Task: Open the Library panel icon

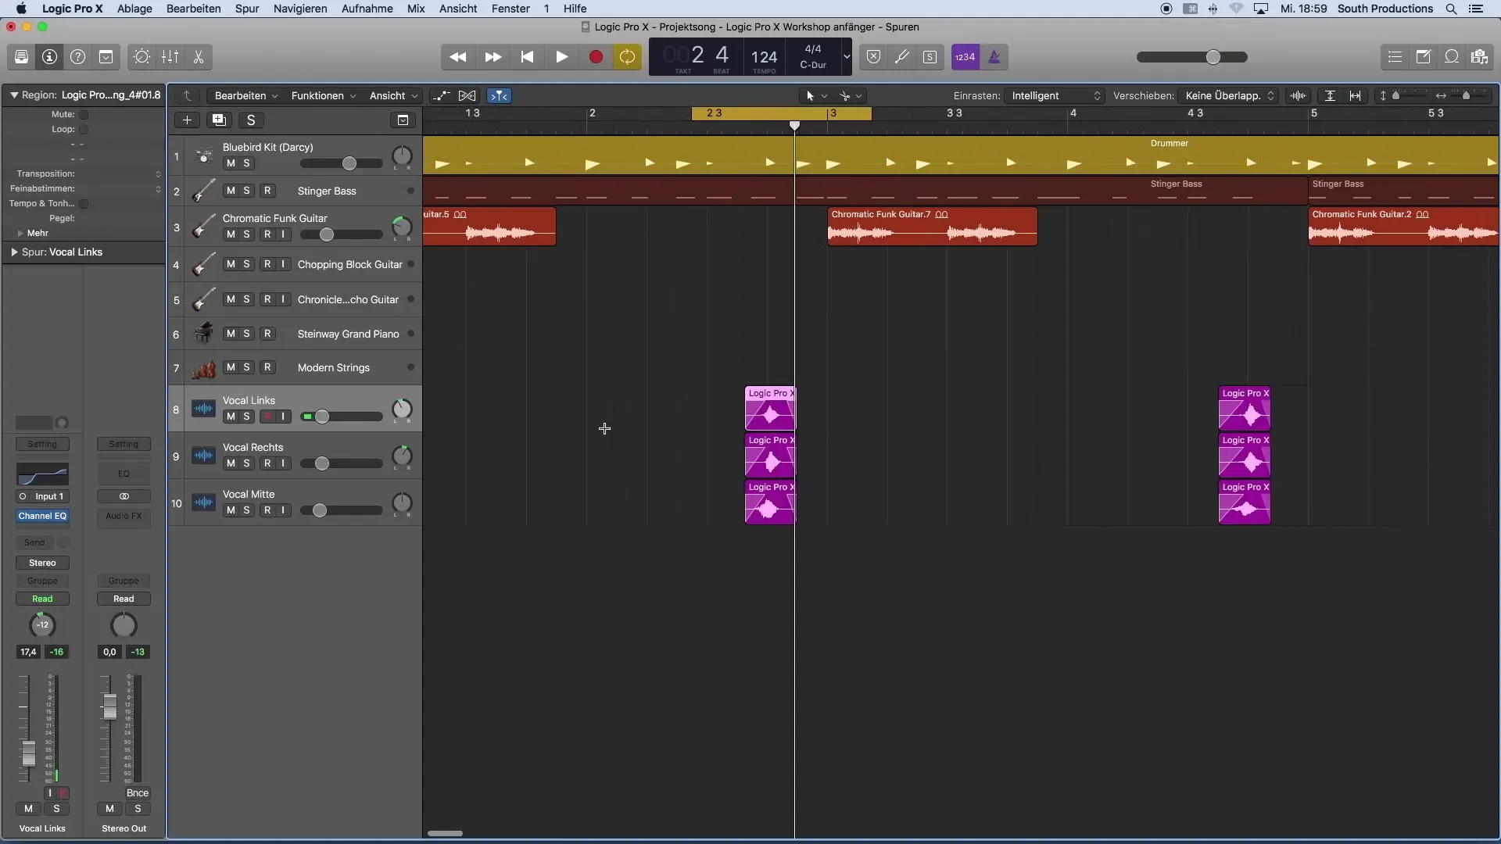Action: 21,57
